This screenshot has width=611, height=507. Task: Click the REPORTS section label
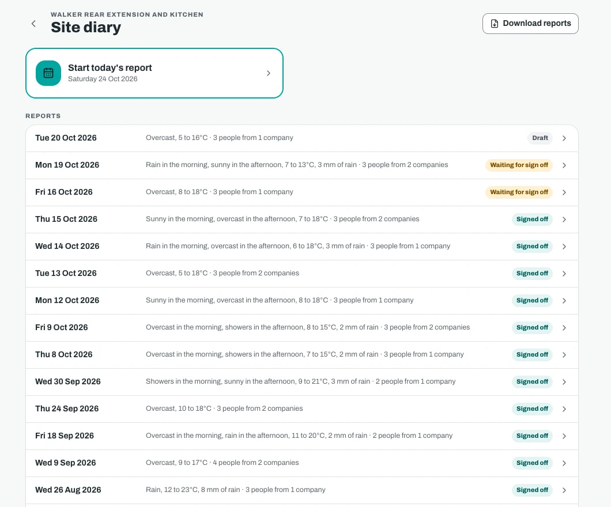(x=43, y=116)
